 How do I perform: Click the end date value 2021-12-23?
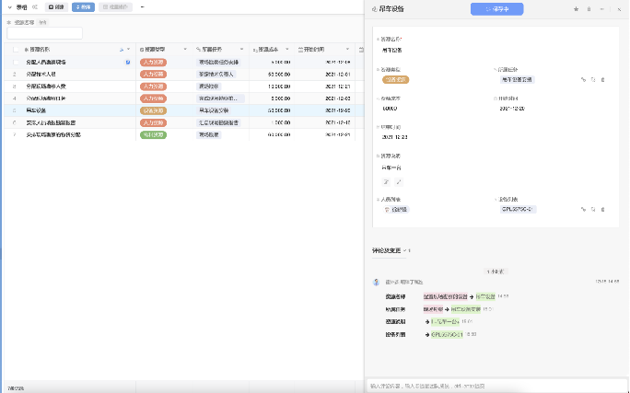(394, 137)
